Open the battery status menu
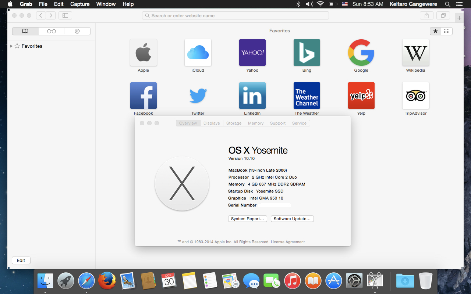The image size is (471, 294). click(x=333, y=4)
